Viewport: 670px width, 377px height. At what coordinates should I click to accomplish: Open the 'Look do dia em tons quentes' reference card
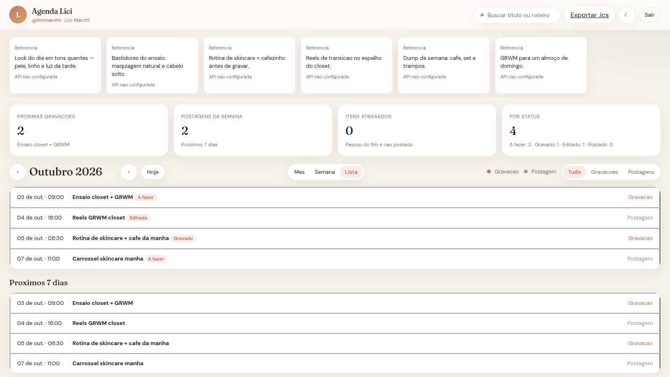(x=55, y=65)
